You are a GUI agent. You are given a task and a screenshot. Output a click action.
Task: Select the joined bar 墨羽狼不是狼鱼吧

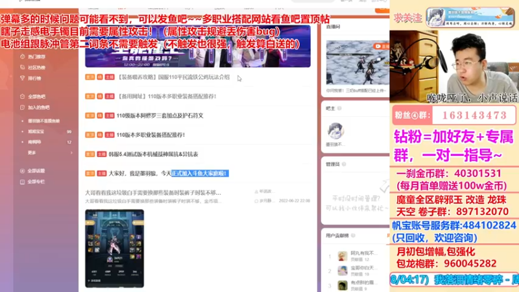pyautogui.click(x=43, y=121)
